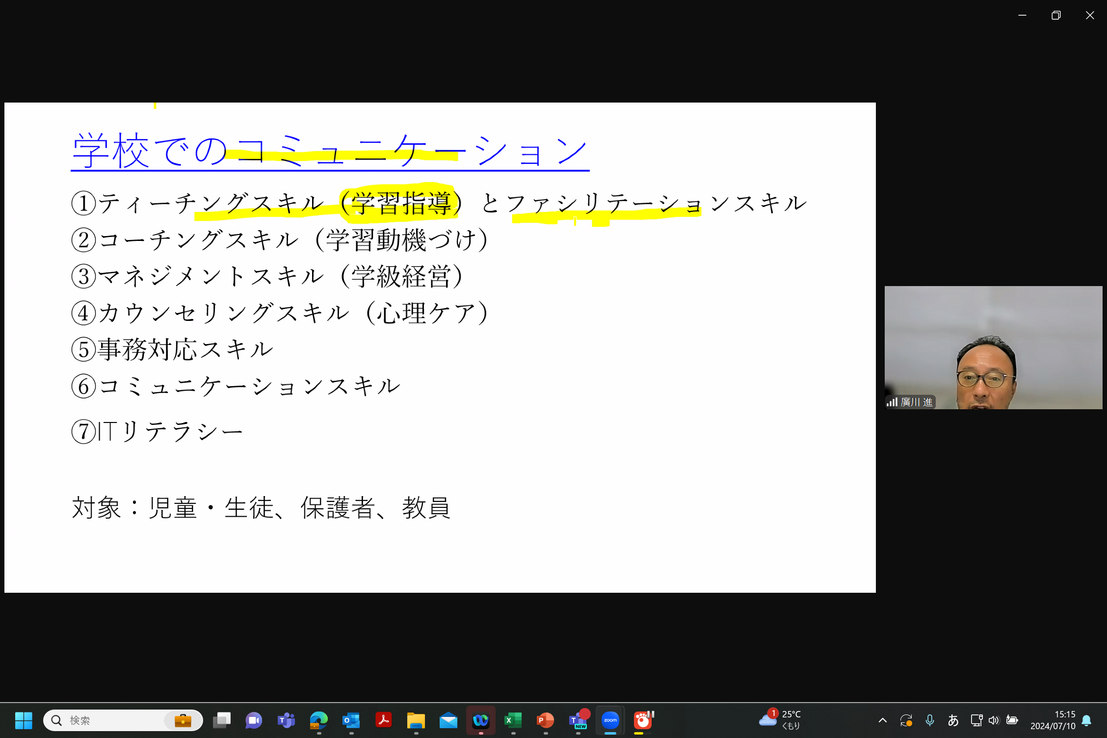Open the volume speaker tray icon
The image size is (1107, 738).
994,720
